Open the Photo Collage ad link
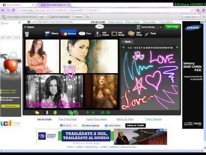The image size is (206, 155). pos(133,22)
